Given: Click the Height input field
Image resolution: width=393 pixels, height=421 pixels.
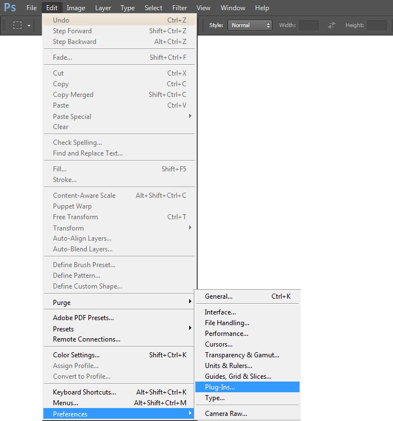Looking at the screenshot, I should 377,25.
